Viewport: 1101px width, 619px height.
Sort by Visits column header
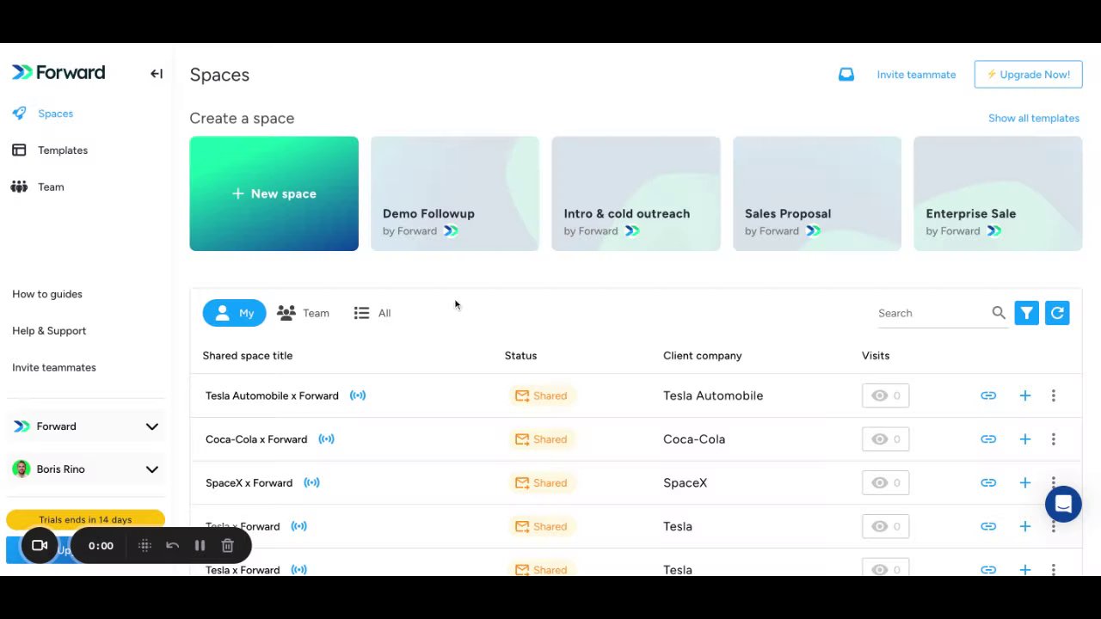(x=876, y=356)
